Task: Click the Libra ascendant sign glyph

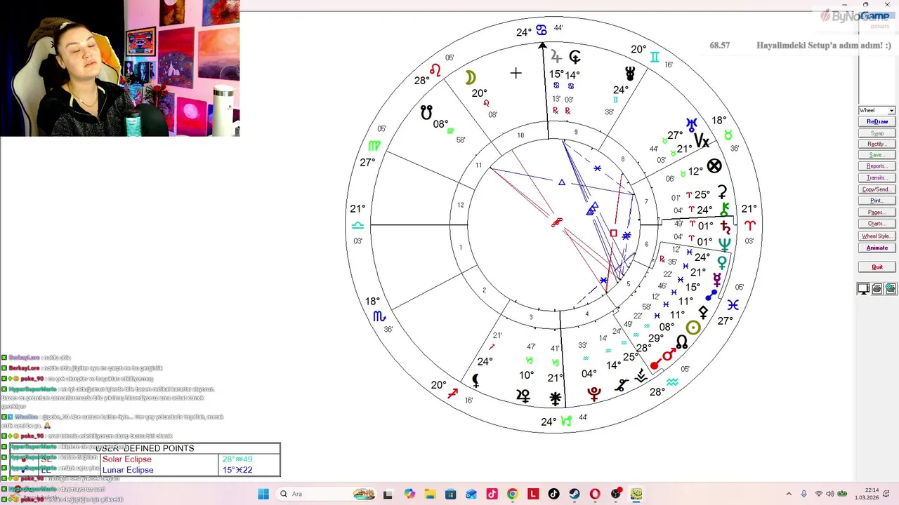Action: coord(357,225)
